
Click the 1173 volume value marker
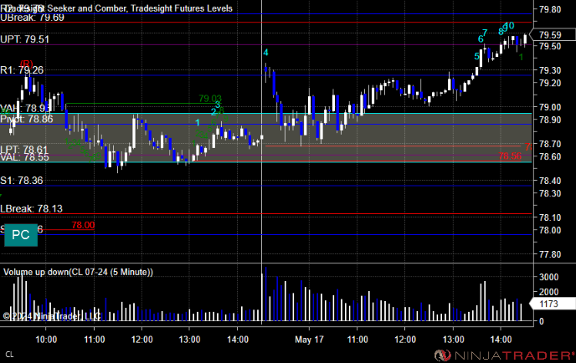coord(552,304)
